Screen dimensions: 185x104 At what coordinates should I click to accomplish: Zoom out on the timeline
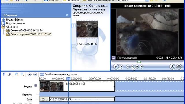point(22,74)
